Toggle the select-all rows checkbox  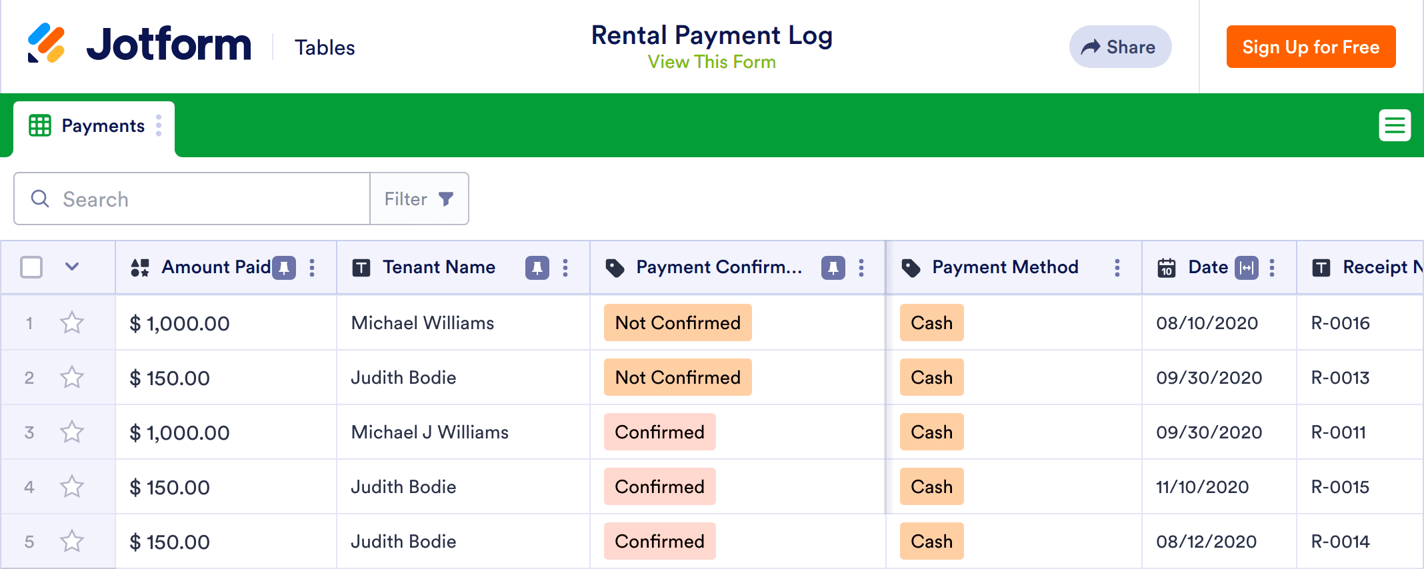coord(31,267)
